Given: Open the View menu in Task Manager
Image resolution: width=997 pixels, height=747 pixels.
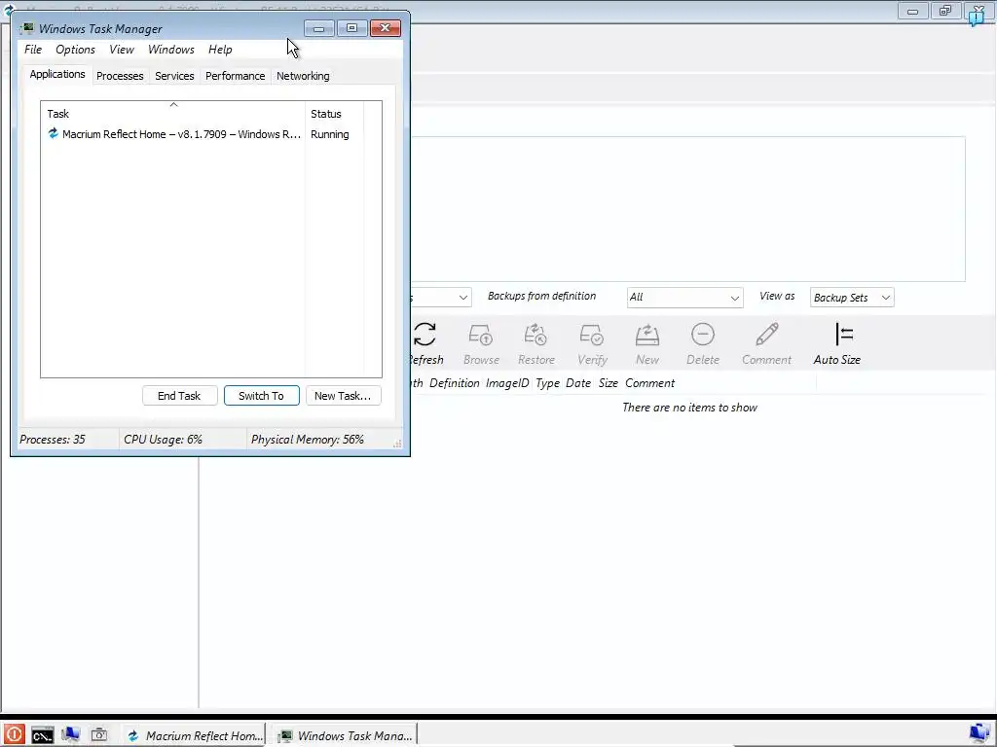Looking at the screenshot, I should click(122, 50).
